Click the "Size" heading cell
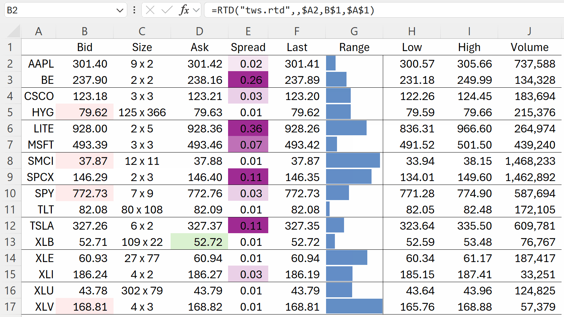The image size is (564, 317). point(142,47)
